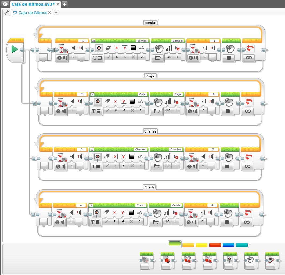Toggle Clear Screen checkmark on Crash Display block
285x275 pixels.
click(106, 221)
